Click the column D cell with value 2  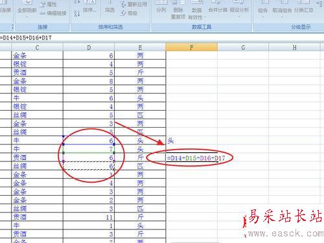coord(89,200)
